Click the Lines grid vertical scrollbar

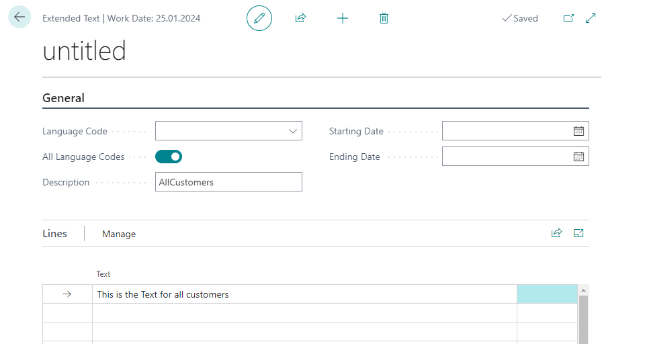coord(583,319)
